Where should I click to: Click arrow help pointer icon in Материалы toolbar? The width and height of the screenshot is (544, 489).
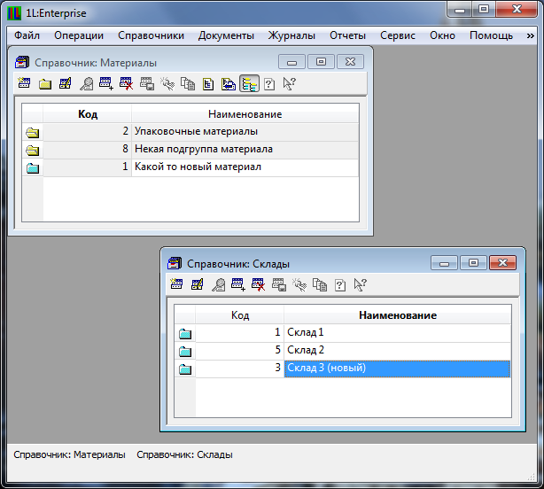pyautogui.click(x=289, y=84)
